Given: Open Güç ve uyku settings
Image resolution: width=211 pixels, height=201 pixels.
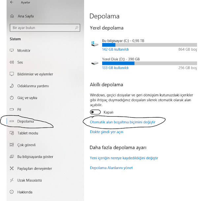Looking at the screenshot, I should 27,98.
